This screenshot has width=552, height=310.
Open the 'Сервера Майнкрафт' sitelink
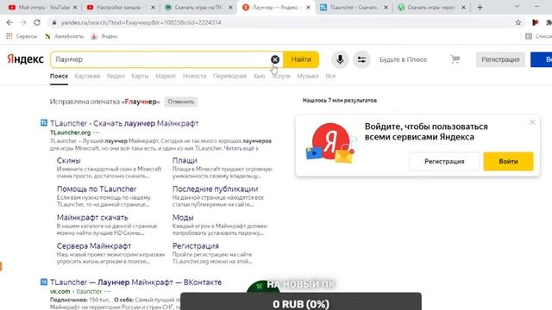(x=94, y=246)
